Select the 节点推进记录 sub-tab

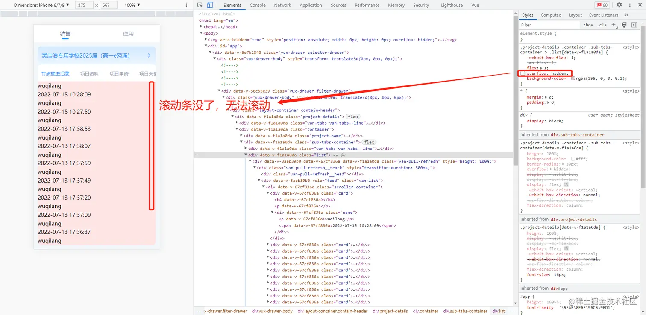(55, 73)
